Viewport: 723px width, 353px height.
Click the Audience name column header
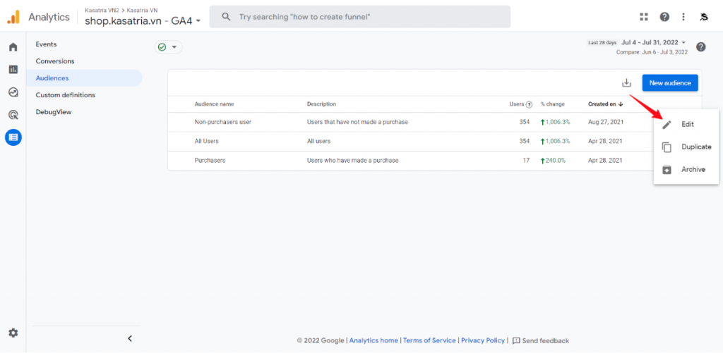214,104
